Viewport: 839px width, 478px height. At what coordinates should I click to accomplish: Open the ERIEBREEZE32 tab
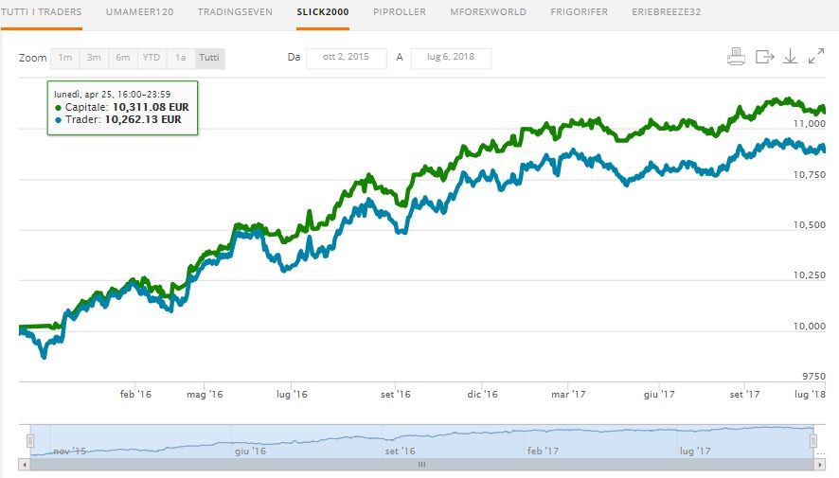[666, 11]
